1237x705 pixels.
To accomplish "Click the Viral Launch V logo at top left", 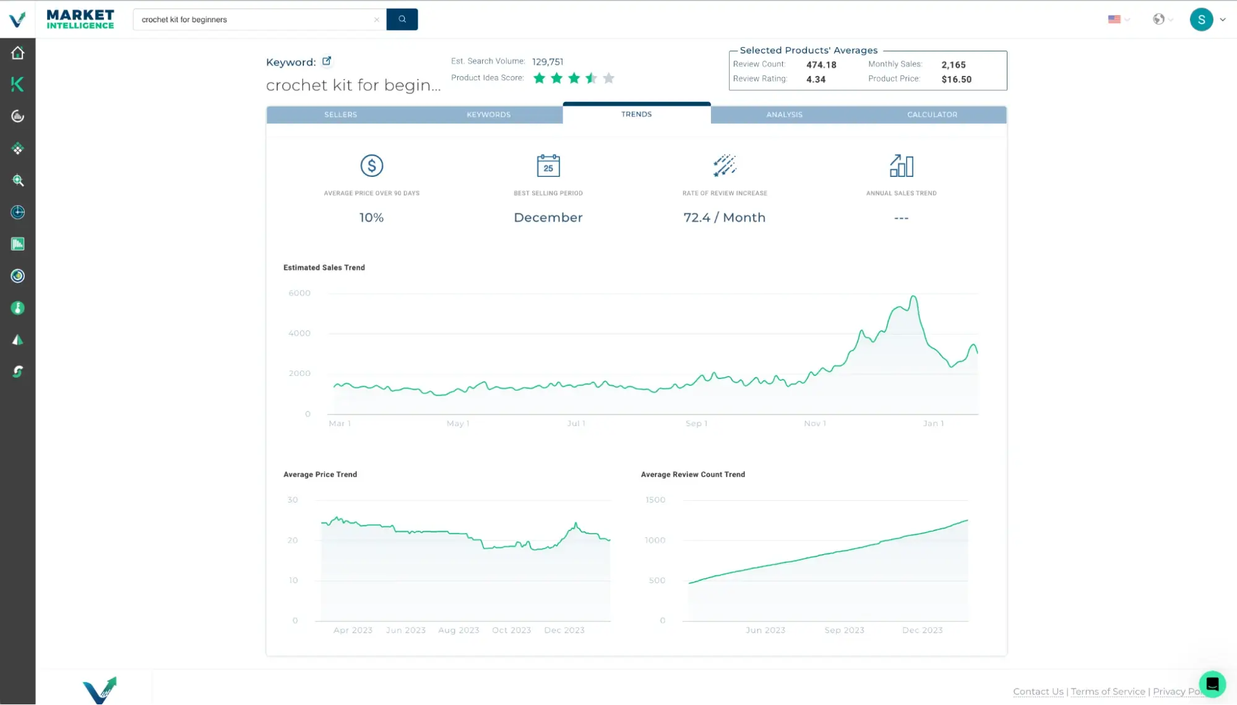I will point(17,19).
